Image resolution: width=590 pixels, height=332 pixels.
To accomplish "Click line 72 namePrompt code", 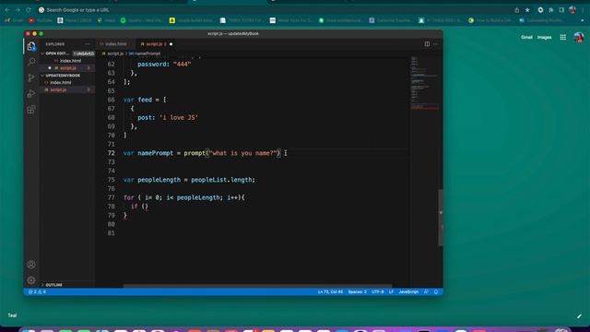I will [x=202, y=153].
